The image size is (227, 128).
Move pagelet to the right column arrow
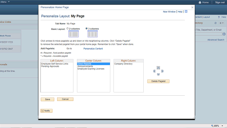pyautogui.click(x=162, y=71)
